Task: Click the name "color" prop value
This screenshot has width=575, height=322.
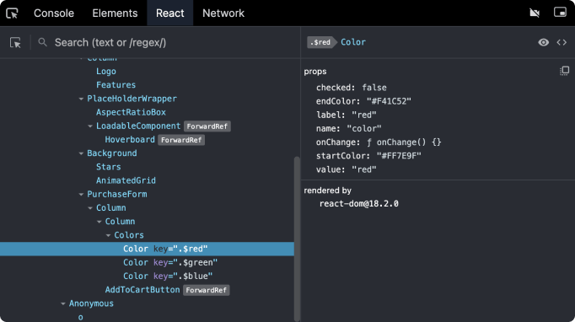Action: click(x=363, y=129)
